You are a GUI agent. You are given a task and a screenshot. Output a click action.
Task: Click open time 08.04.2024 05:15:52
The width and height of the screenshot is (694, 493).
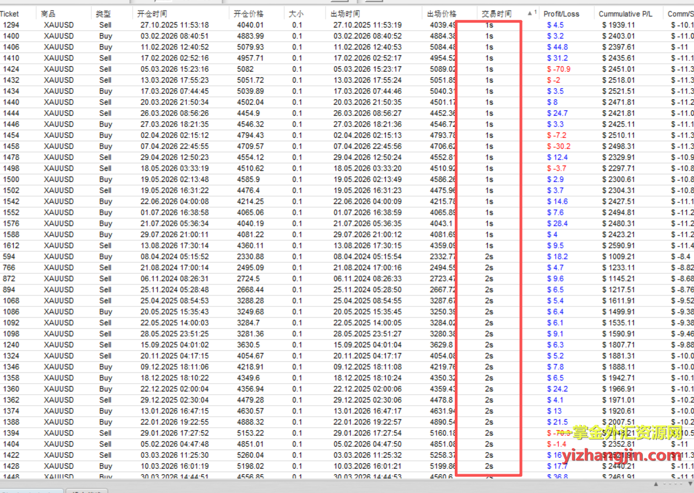coord(175,256)
